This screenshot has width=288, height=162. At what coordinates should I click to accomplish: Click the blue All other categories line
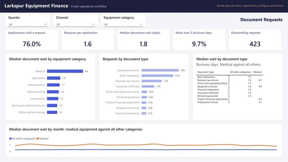tap(146, 150)
